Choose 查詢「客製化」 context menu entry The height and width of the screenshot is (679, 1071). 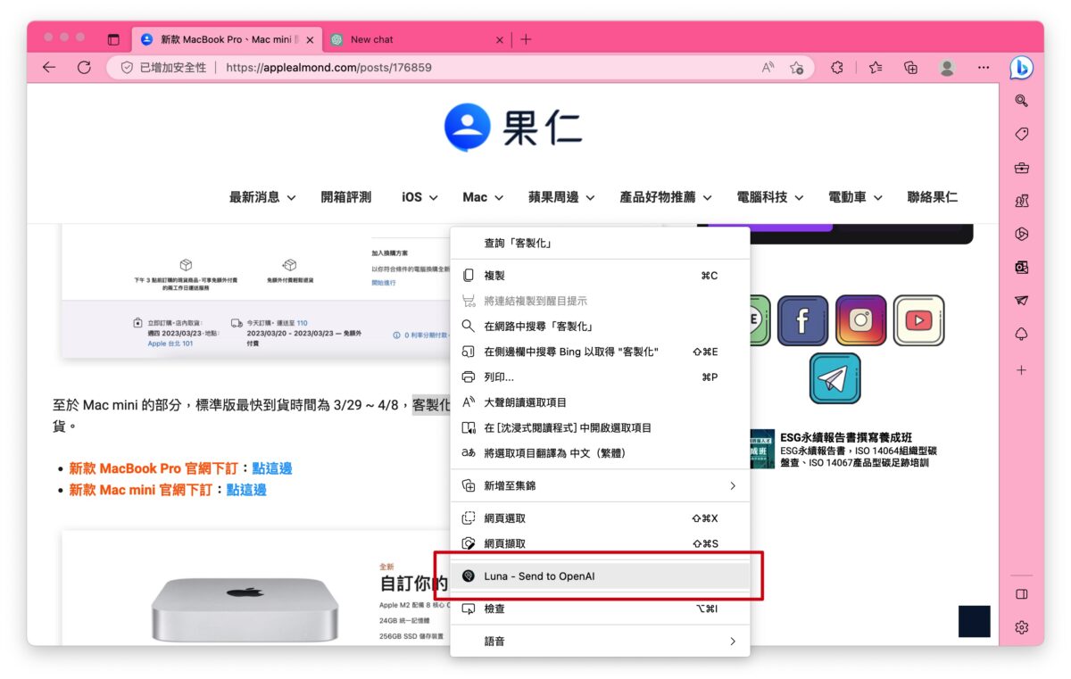[600, 243]
